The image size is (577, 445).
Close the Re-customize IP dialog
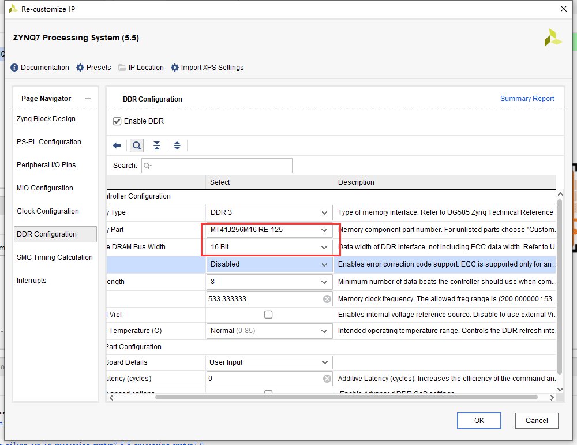click(563, 9)
